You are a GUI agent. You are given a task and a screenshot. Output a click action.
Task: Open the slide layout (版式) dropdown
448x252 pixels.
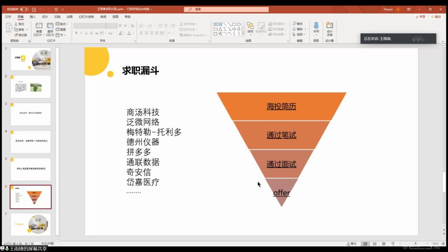[62, 24]
